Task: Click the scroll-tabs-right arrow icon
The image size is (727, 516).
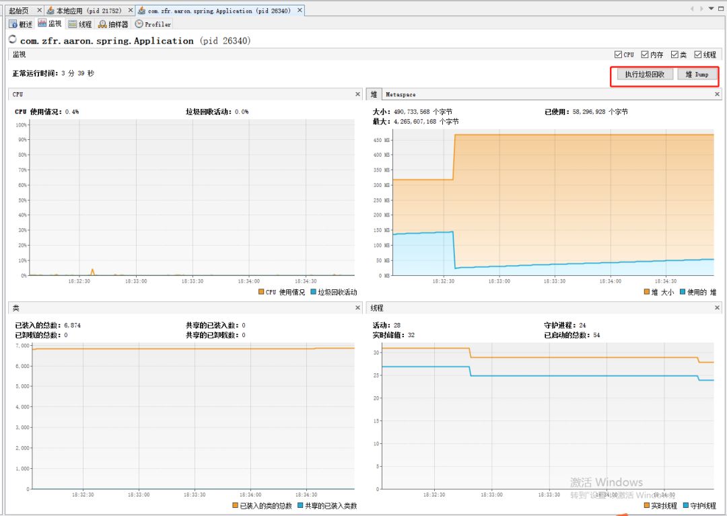Action: pyautogui.click(x=701, y=9)
